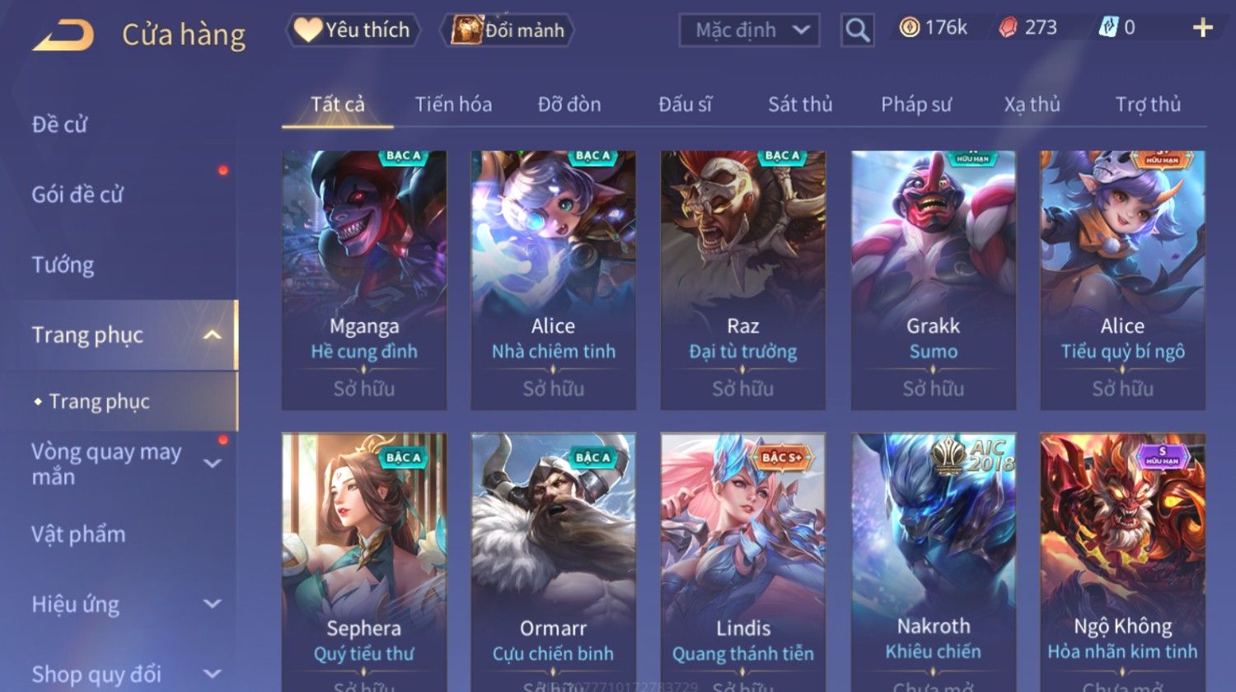Tap the golden back arrow icon
Image resolution: width=1236 pixels, height=692 pixels.
63,35
